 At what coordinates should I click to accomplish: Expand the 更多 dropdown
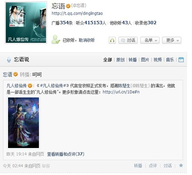point(171,40)
